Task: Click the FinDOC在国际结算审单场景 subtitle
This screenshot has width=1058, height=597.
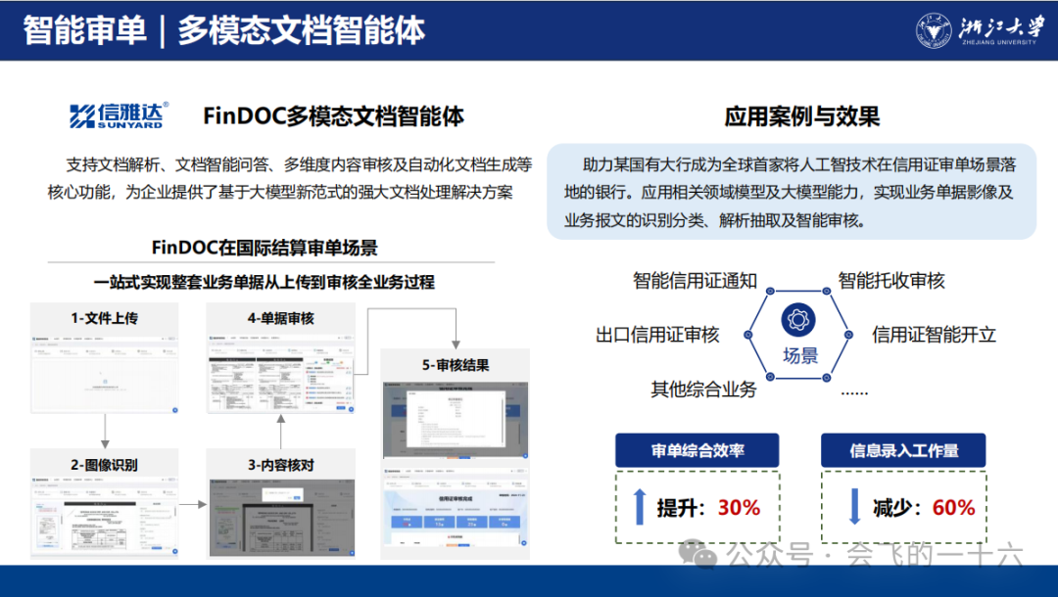Action: click(x=264, y=248)
